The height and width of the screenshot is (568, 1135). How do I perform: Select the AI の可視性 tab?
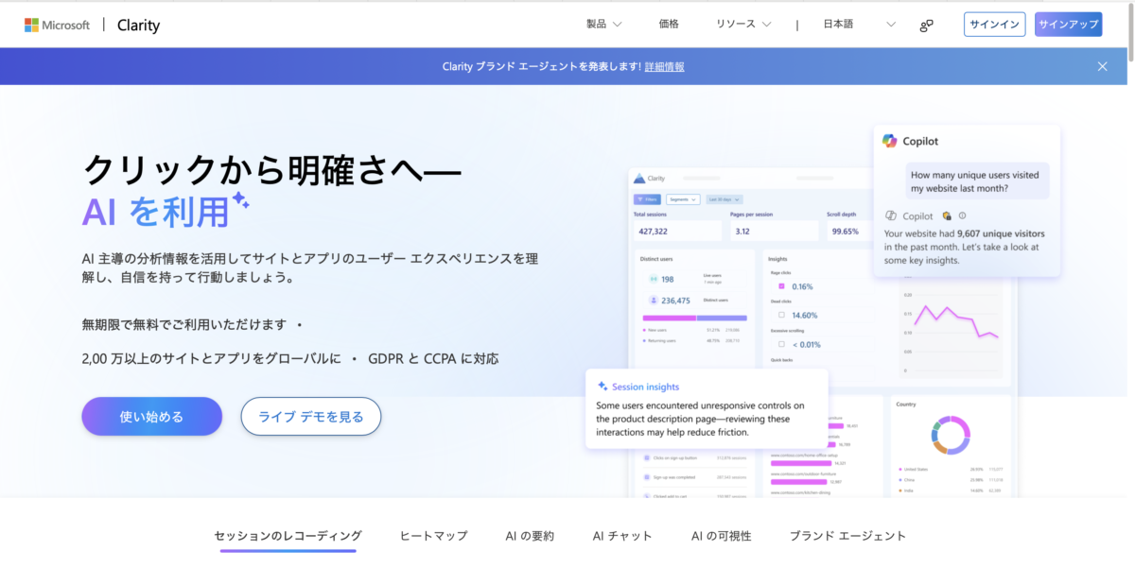click(721, 536)
